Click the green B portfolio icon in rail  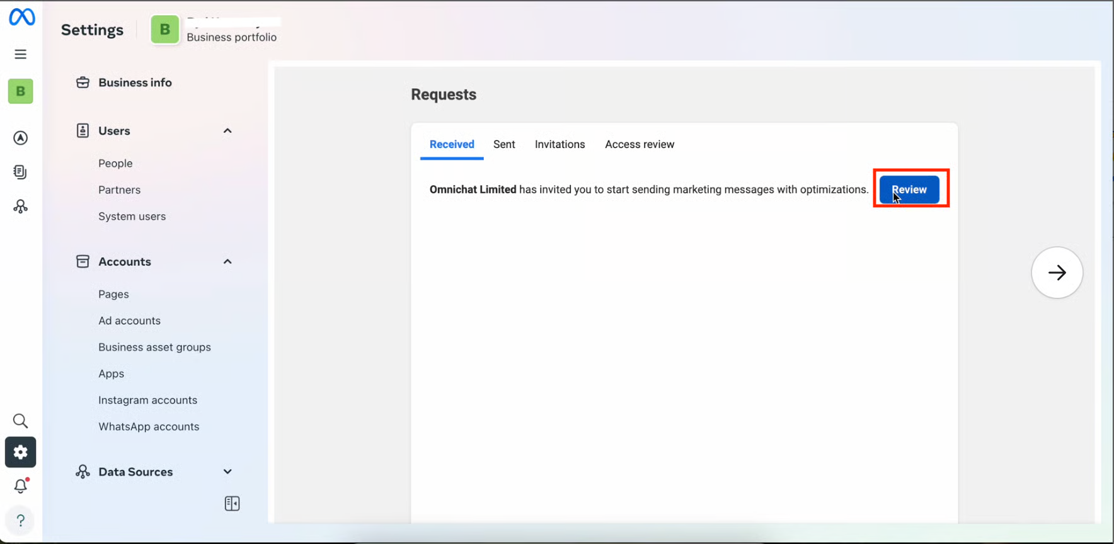[21, 91]
